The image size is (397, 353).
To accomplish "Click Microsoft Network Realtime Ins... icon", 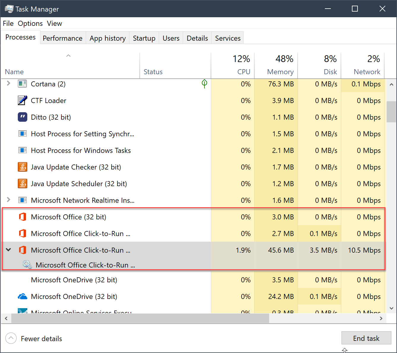I will click(x=22, y=200).
